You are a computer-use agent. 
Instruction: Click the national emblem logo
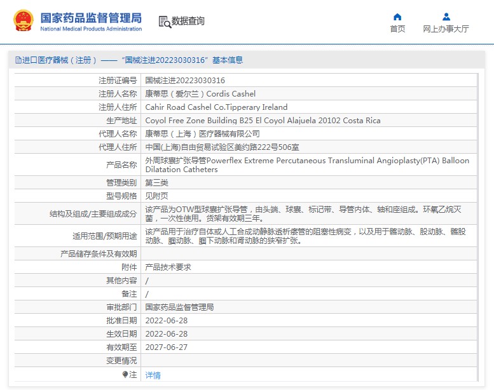coord(24,21)
